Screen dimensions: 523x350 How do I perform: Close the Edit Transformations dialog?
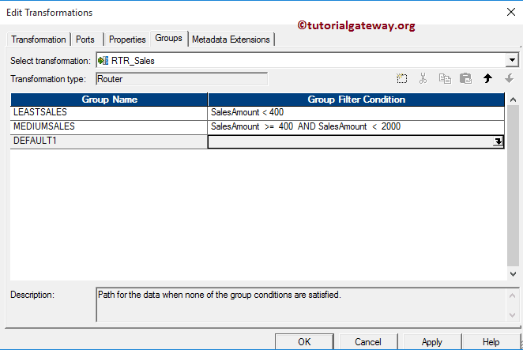click(510, 12)
